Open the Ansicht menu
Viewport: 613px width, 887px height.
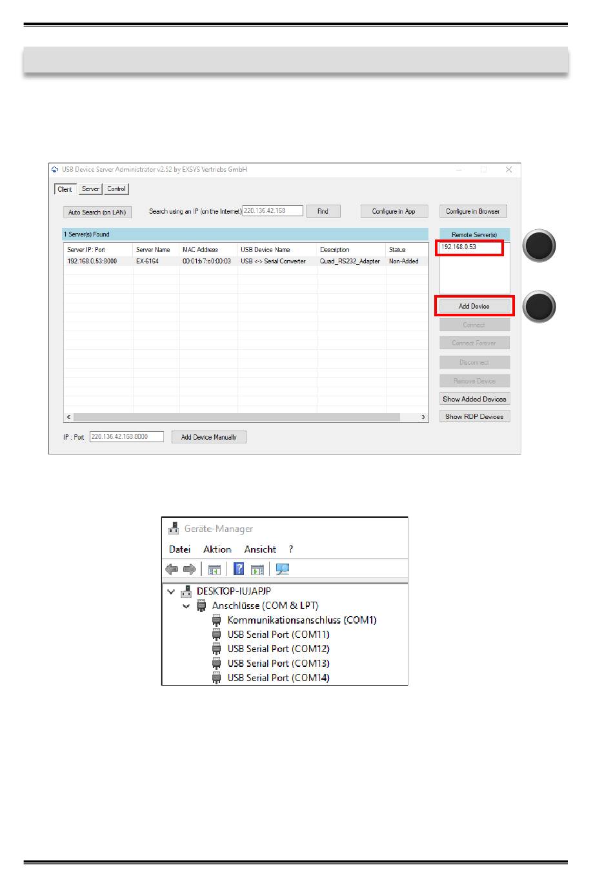pyautogui.click(x=260, y=549)
